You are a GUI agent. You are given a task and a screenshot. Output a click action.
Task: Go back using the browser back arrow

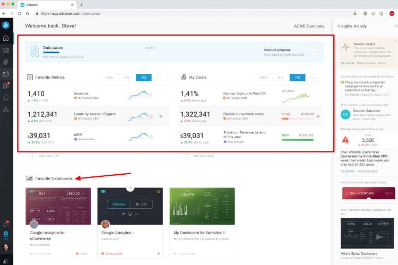pyautogui.click(x=4, y=13)
